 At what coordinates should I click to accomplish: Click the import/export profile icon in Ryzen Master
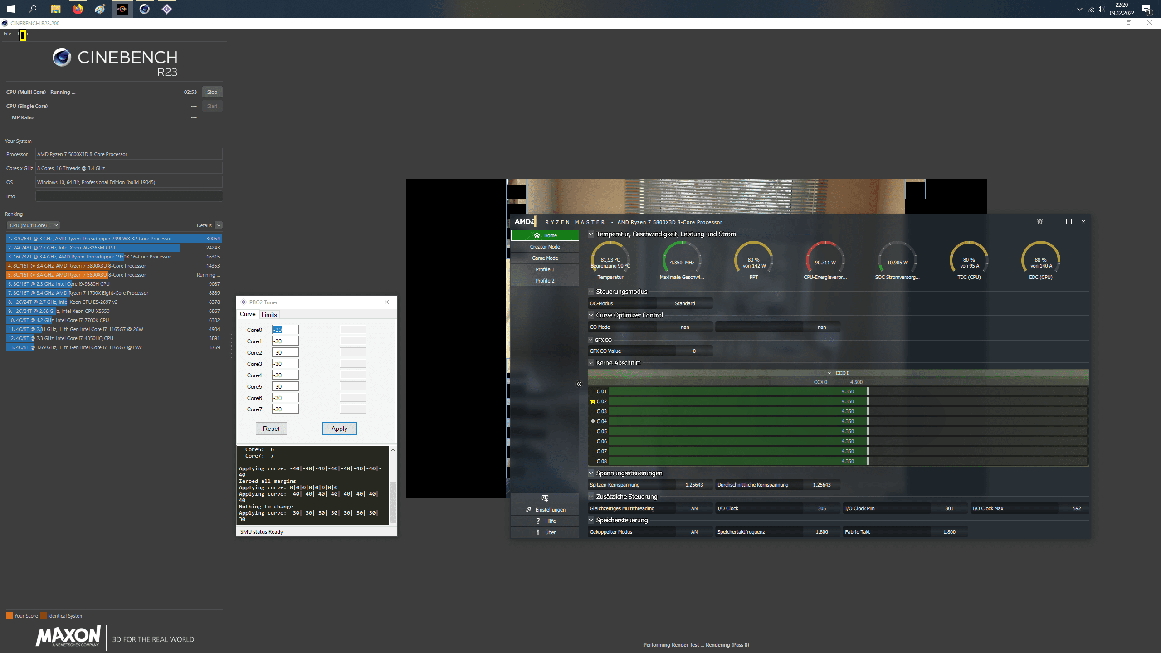point(545,498)
